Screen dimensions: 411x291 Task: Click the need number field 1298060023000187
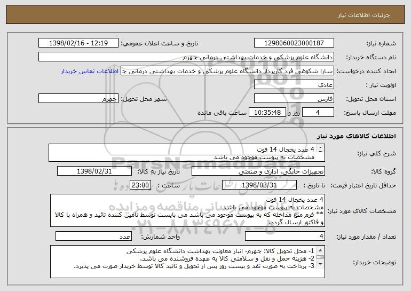pyautogui.click(x=294, y=43)
